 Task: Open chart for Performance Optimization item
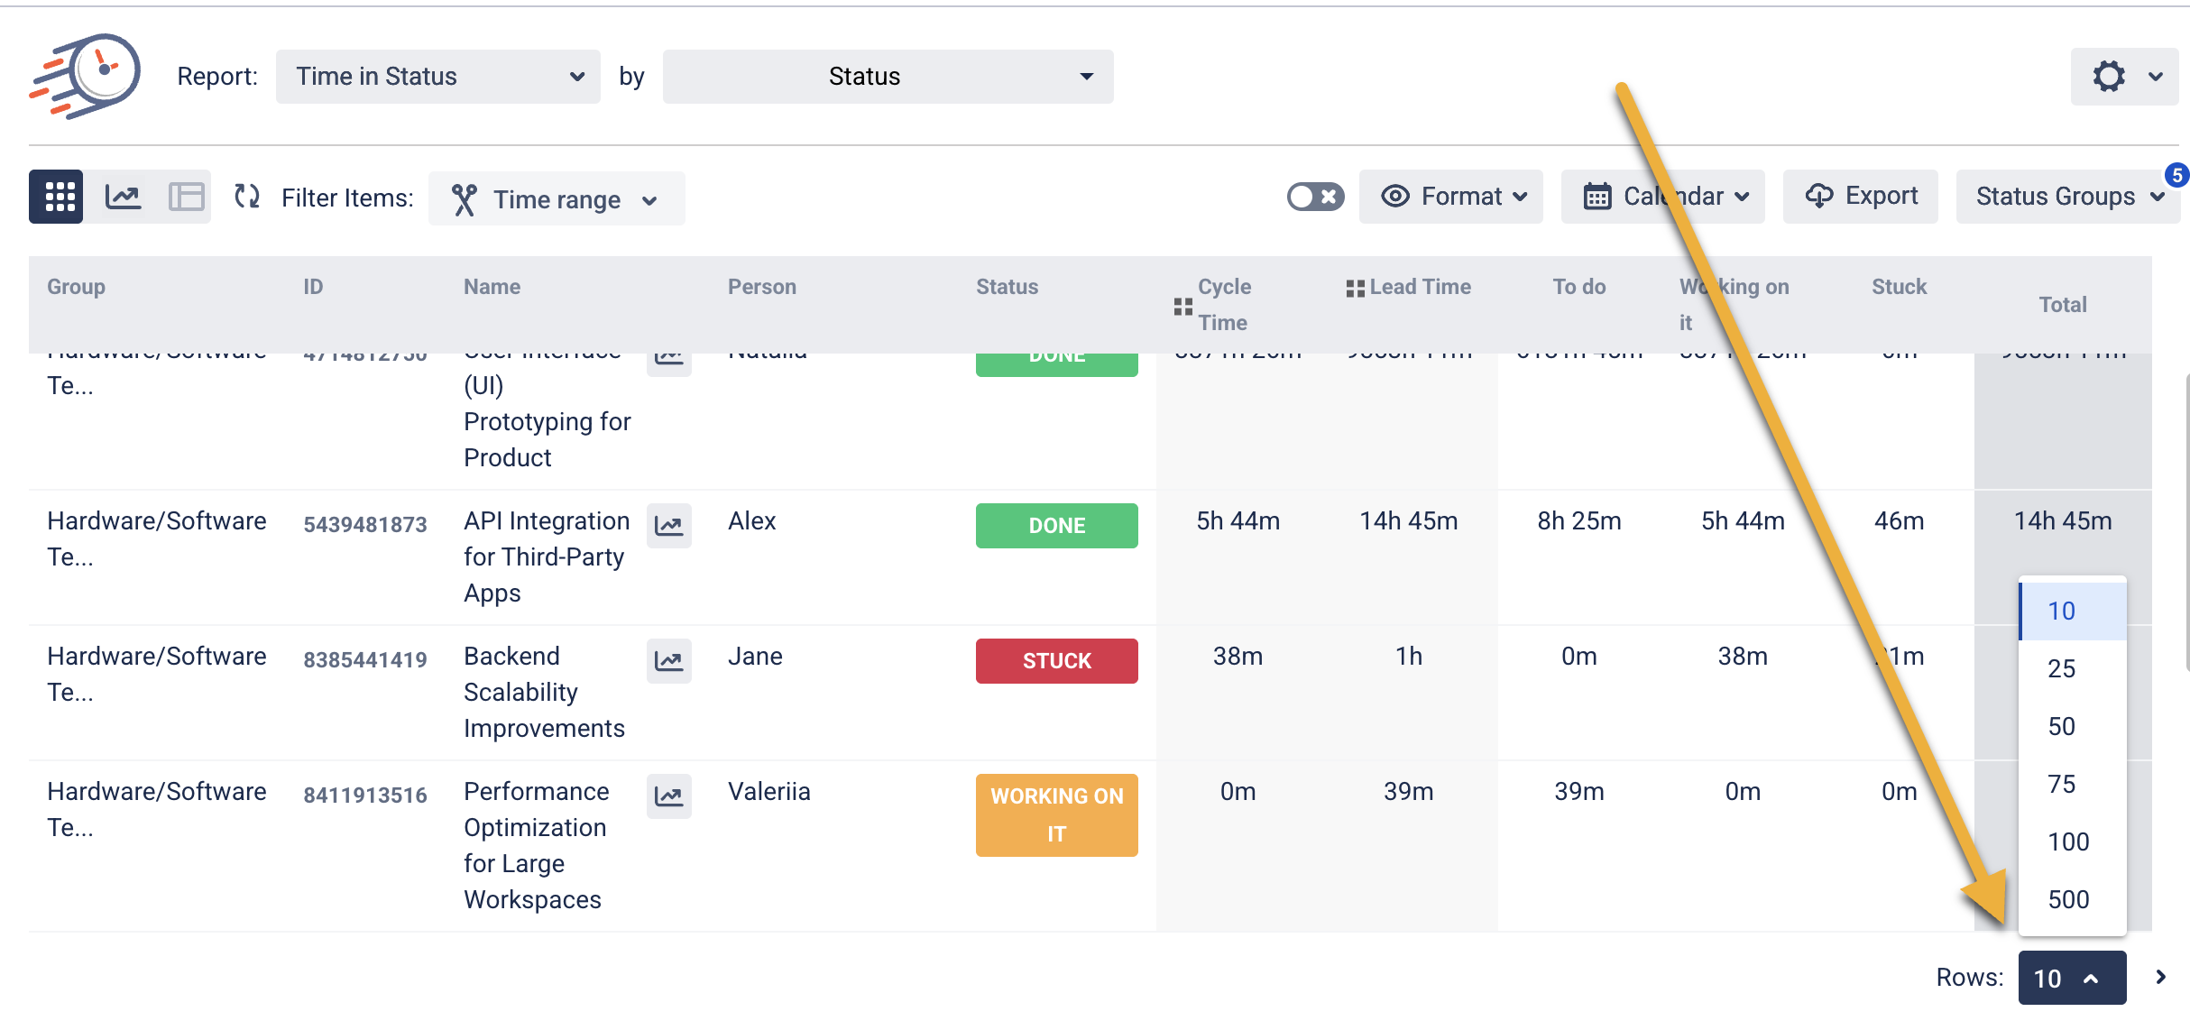click(668, 796)
